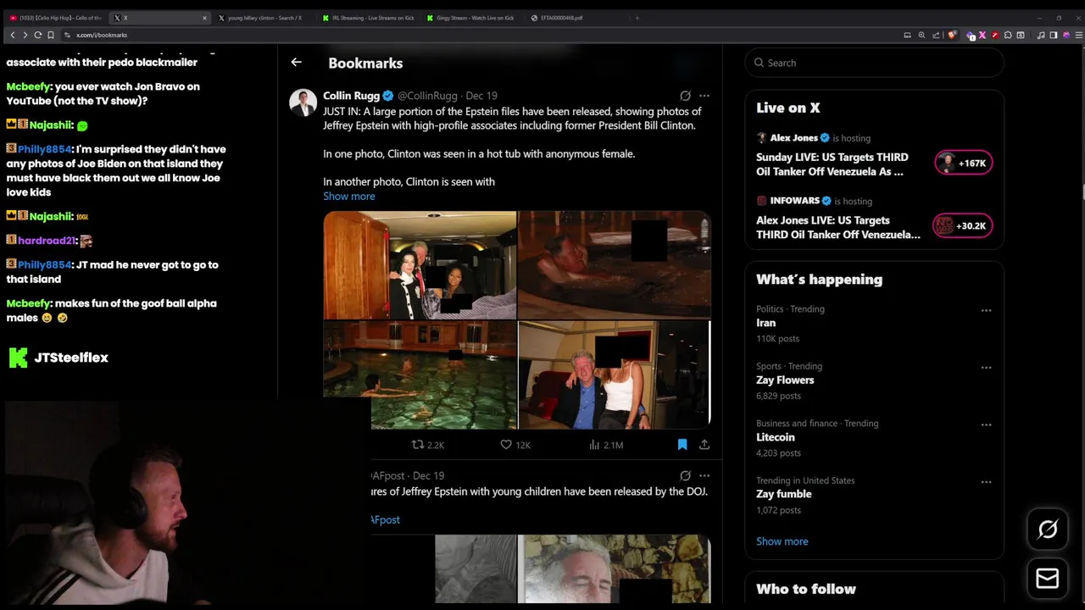Open more options on Collin Rugg post
Viewport: 1085px width, 610px height.
704,96
